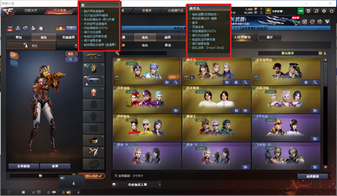337x196 pixels.
Task: Toggle sort order arrow next to 默认排序
Action: click(x=325, y=53)
